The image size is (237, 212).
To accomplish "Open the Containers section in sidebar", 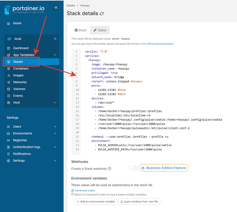I will (21, 68).
